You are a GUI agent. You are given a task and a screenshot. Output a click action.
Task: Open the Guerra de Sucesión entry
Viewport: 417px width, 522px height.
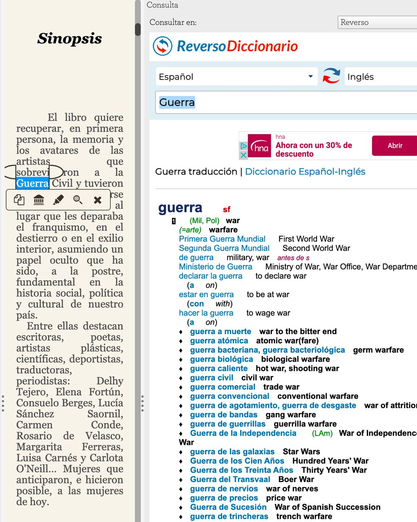coord(228,507)
